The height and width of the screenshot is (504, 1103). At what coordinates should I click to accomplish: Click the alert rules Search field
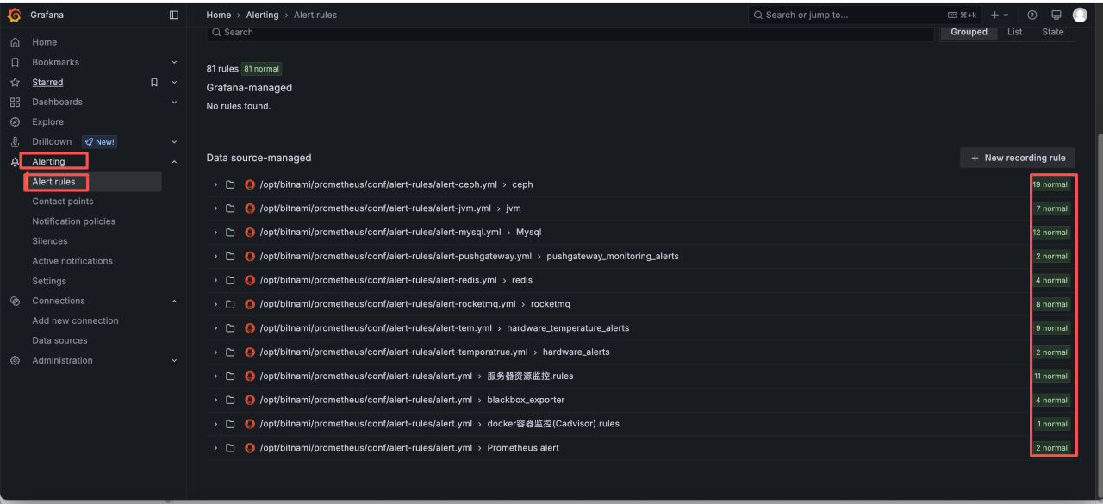[x=569, y=32]
